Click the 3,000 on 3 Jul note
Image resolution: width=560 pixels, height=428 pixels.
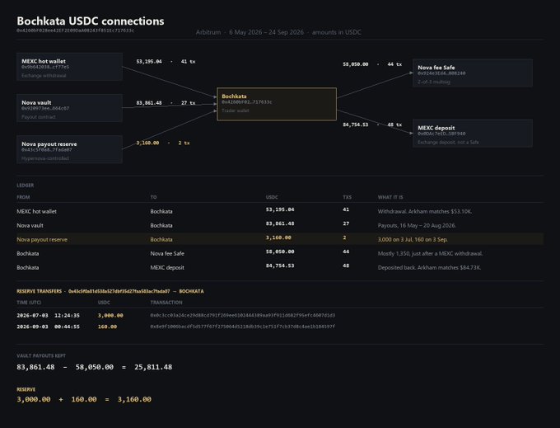(413, 240)
